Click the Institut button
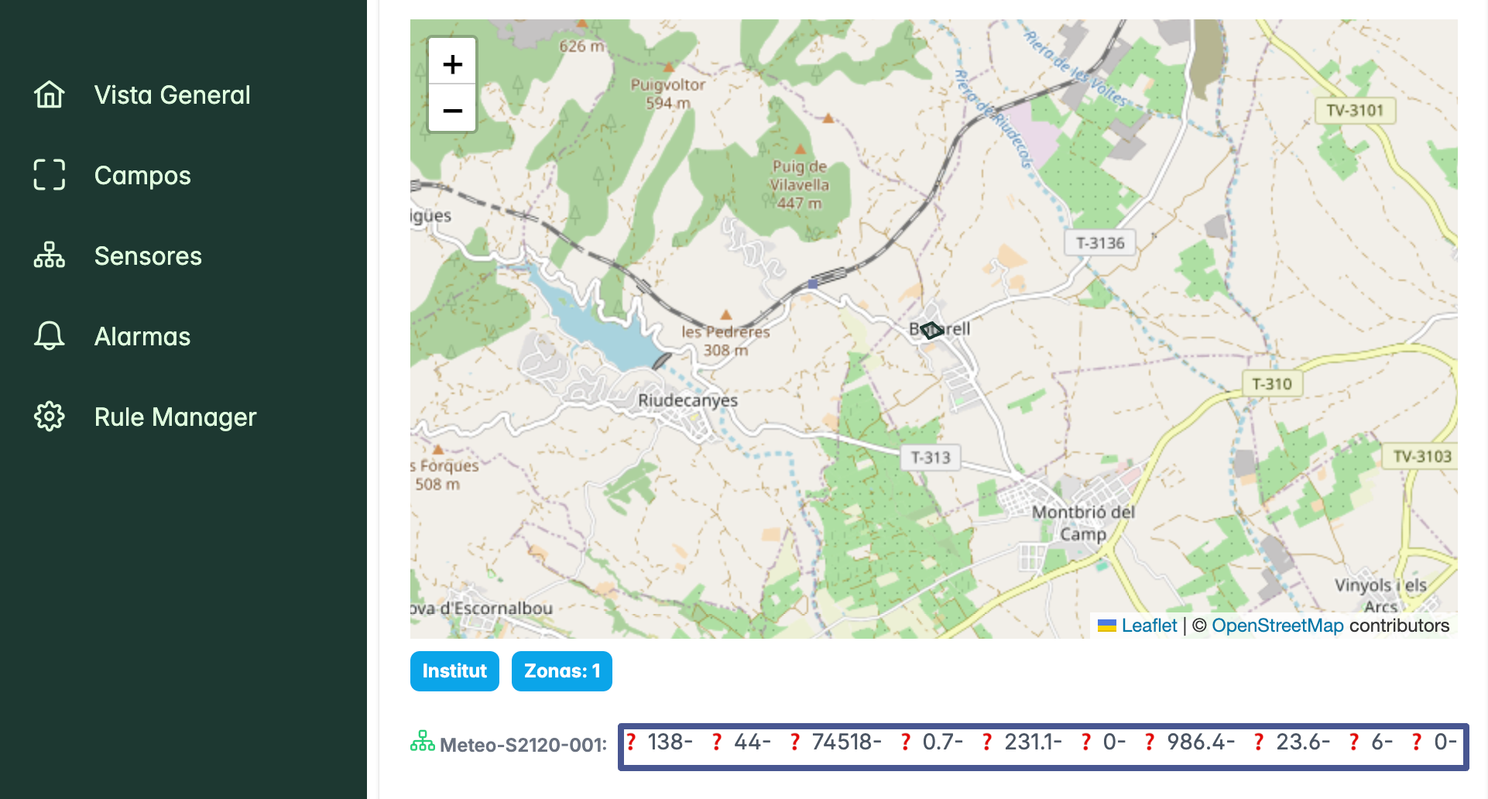 454,671
